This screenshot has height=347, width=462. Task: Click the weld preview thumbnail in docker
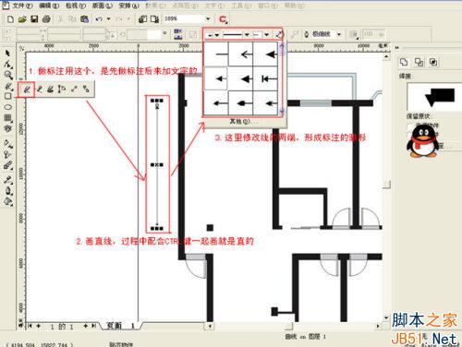coord(434,98)
